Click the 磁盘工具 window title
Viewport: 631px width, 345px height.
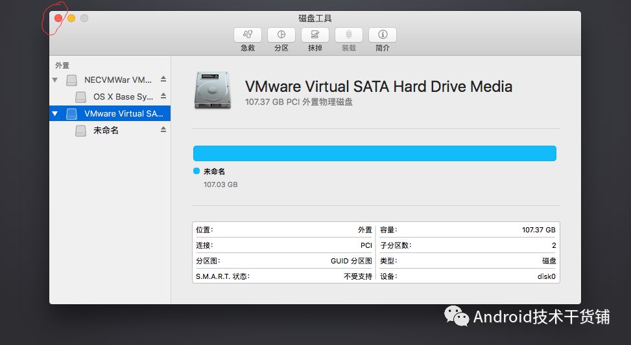[x=315, y=19]
